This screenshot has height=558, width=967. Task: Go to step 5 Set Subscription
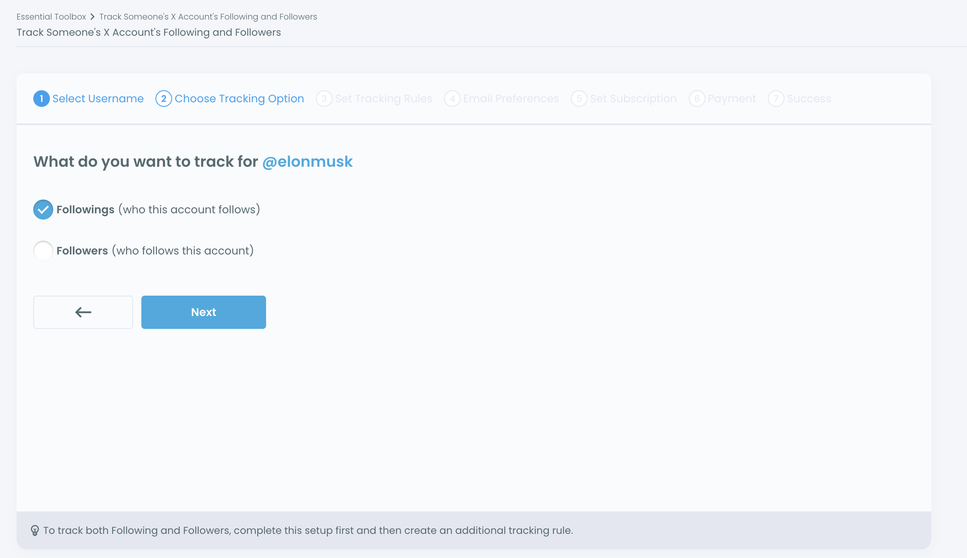(624, 99)
